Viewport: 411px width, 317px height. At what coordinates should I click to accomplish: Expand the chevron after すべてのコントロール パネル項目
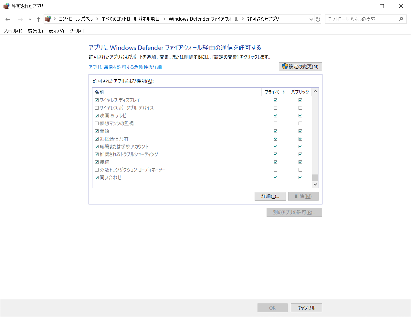click(164, 19)
